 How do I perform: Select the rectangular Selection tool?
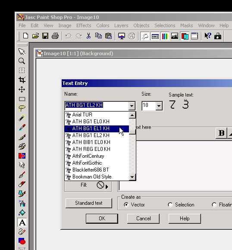click(22, 99)
